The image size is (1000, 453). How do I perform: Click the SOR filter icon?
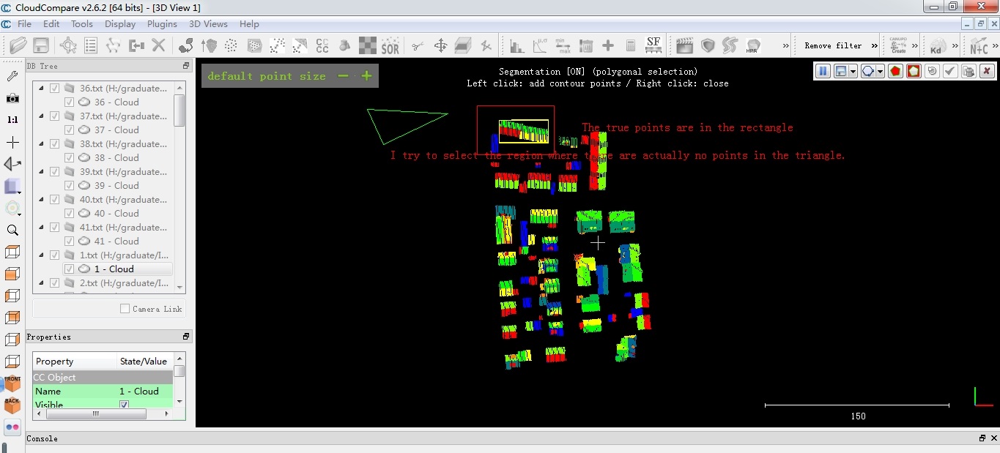[390, 46]
